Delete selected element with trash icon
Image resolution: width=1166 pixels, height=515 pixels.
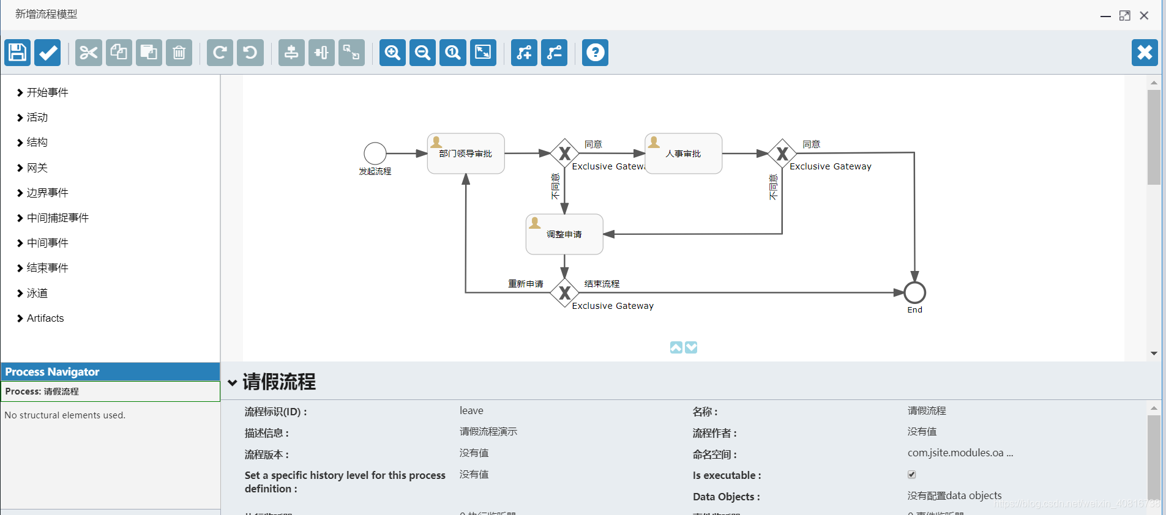pyautogui.click(x=179, y=53)
